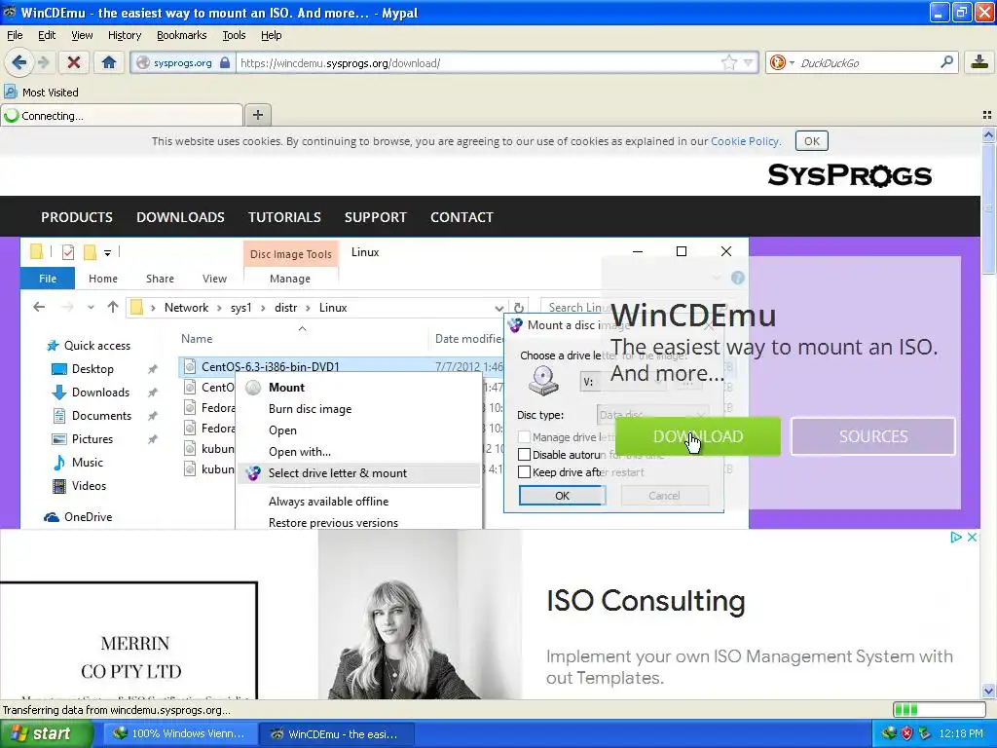The image size is (997, 748).
Task: Click the ISO Consulting ad headline
Action: (646, 600)
